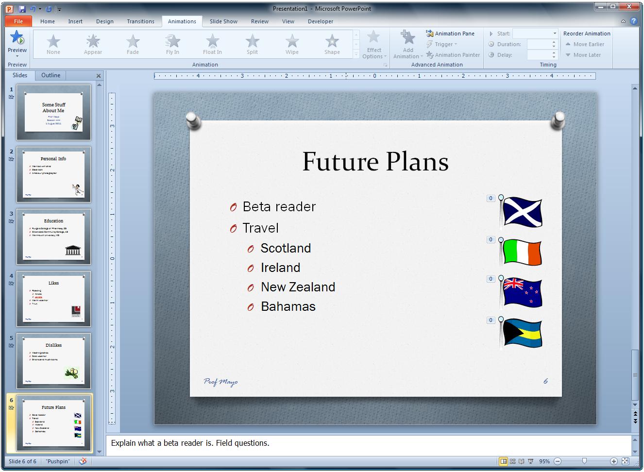Select the Wipe animation effect
The width and height of the screenshot is (644, 472).
click(x=292, y=44)
